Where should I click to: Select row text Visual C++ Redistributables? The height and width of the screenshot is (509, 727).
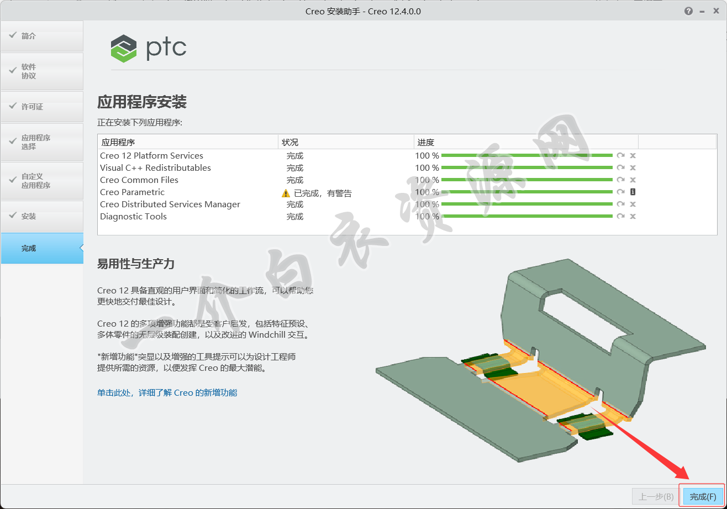(x=155, y=168)
